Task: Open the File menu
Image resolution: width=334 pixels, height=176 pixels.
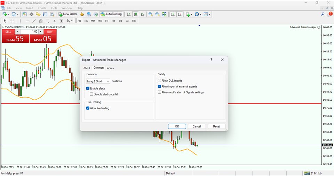Action: 9,8
